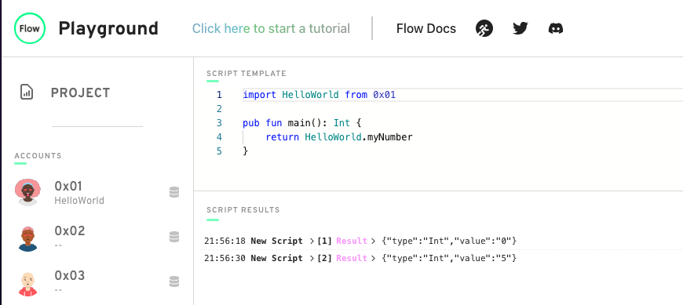Click the Flow logo icon
This screenshot has height=305, width=683.
(30, 28)
